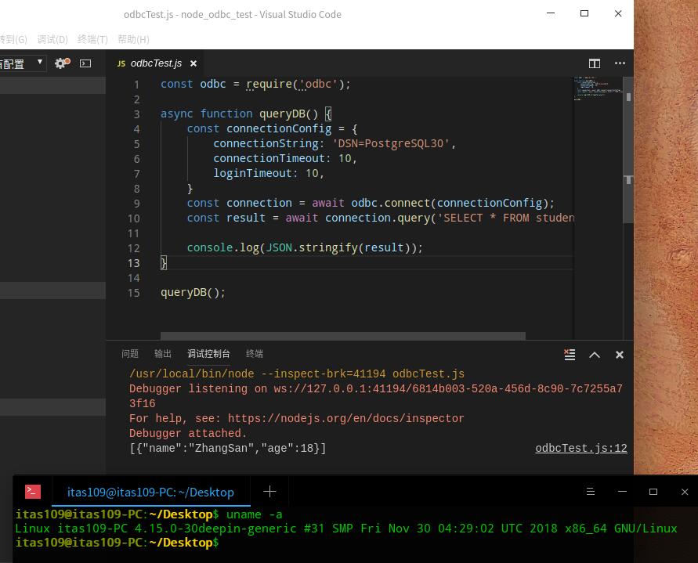Open a new terminal tab with plus
The image size is (698, 563).
click(269, 491)
